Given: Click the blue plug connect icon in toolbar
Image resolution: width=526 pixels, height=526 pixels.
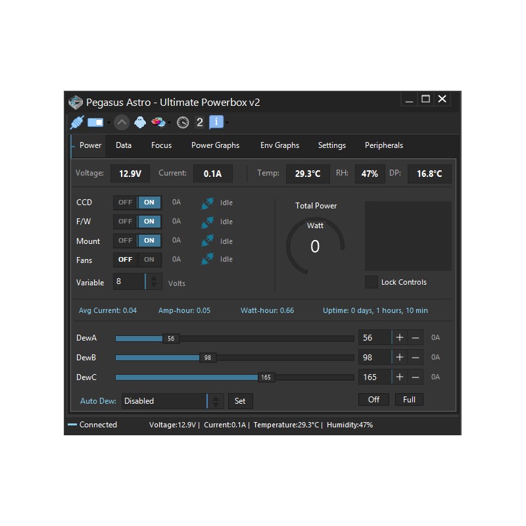Looking at the screenshot, I should tap(77, 122).
